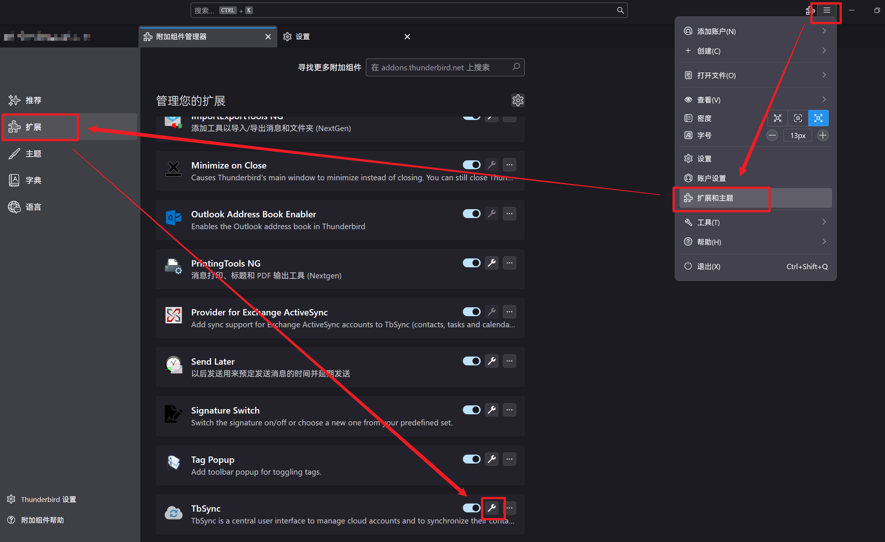Screen dimensions: 885x542
Task: Decrease font size with minus button
Action: [x=772, y=135]
